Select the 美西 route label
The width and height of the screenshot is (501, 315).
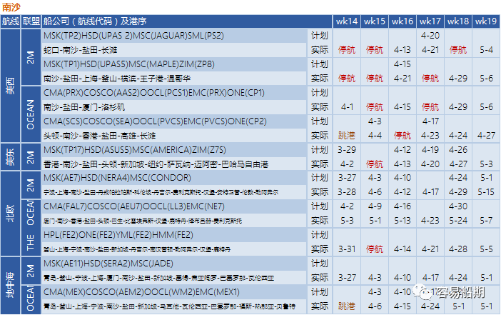[11, 86]
